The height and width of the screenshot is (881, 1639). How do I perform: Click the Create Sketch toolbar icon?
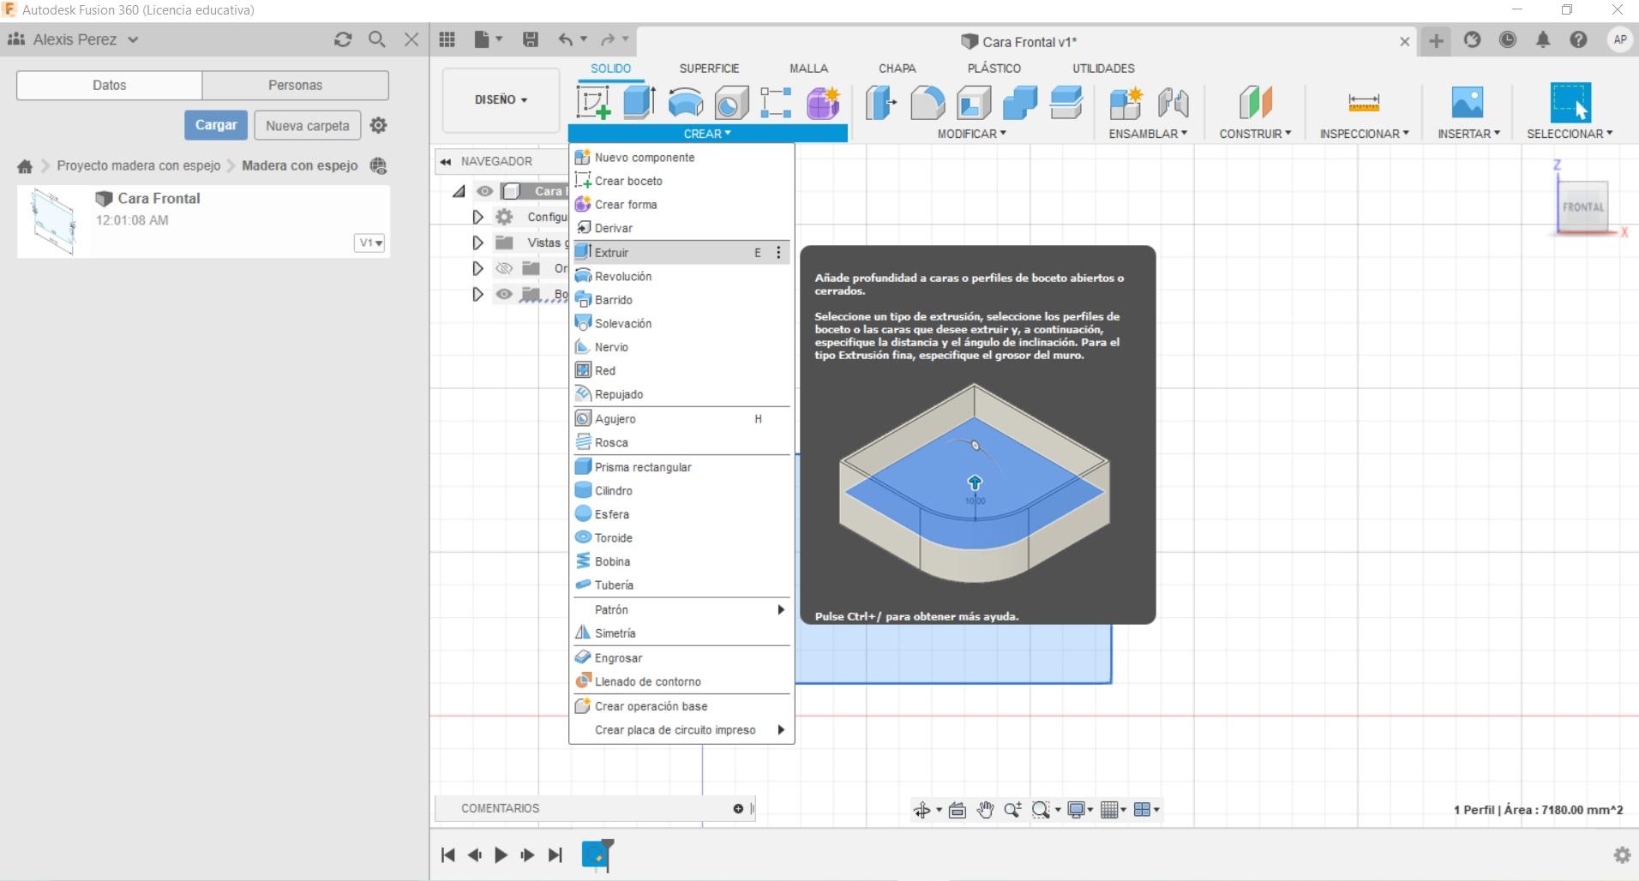593,103
